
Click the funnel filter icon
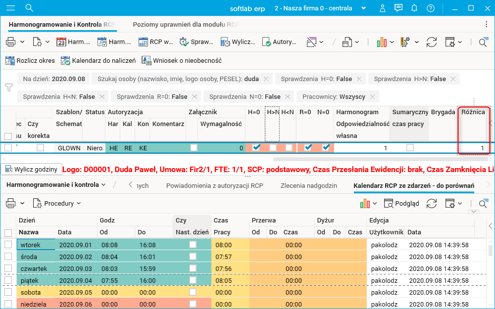tap(9, 88)
